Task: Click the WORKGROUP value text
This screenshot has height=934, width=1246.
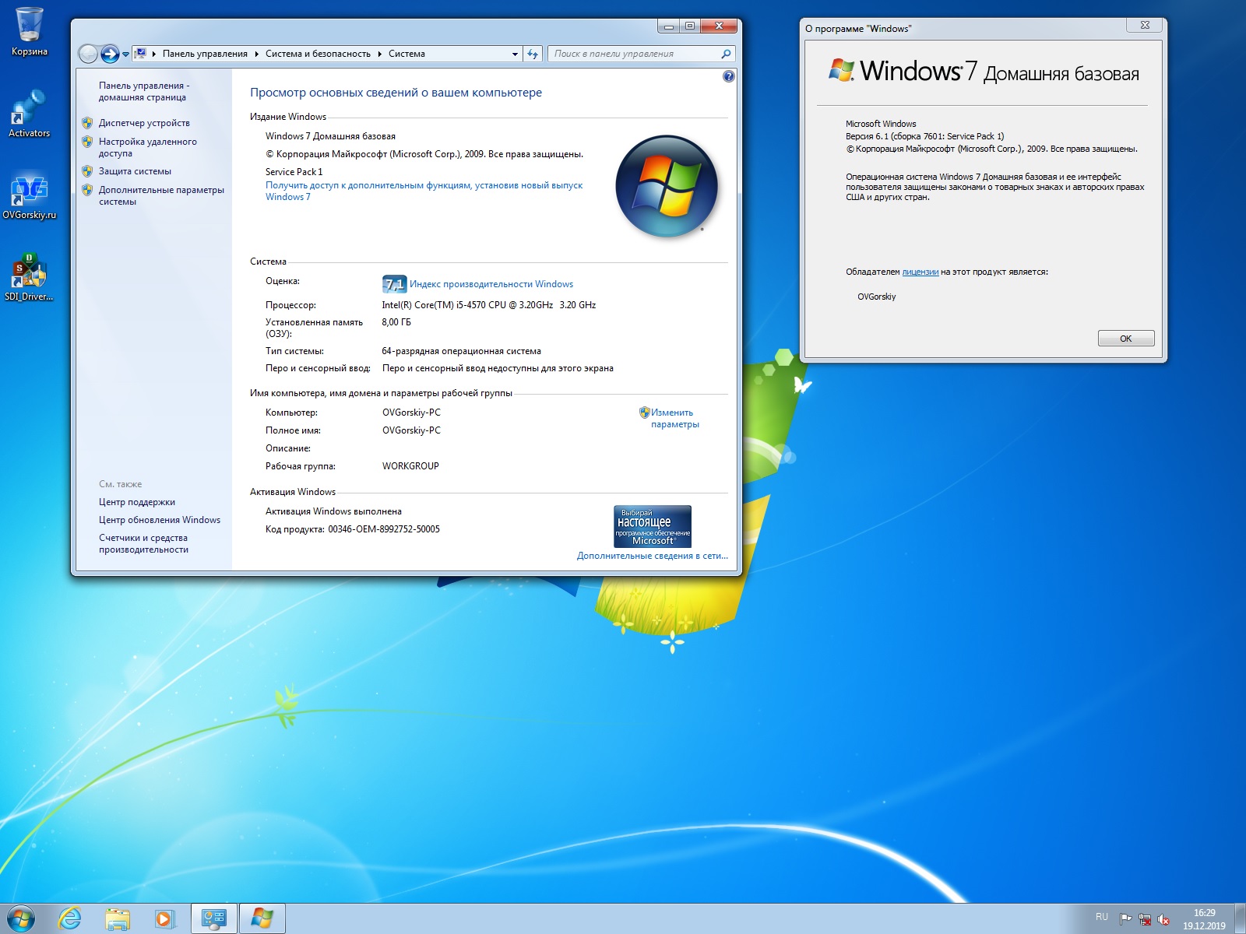Action: [x=410, y=466]
